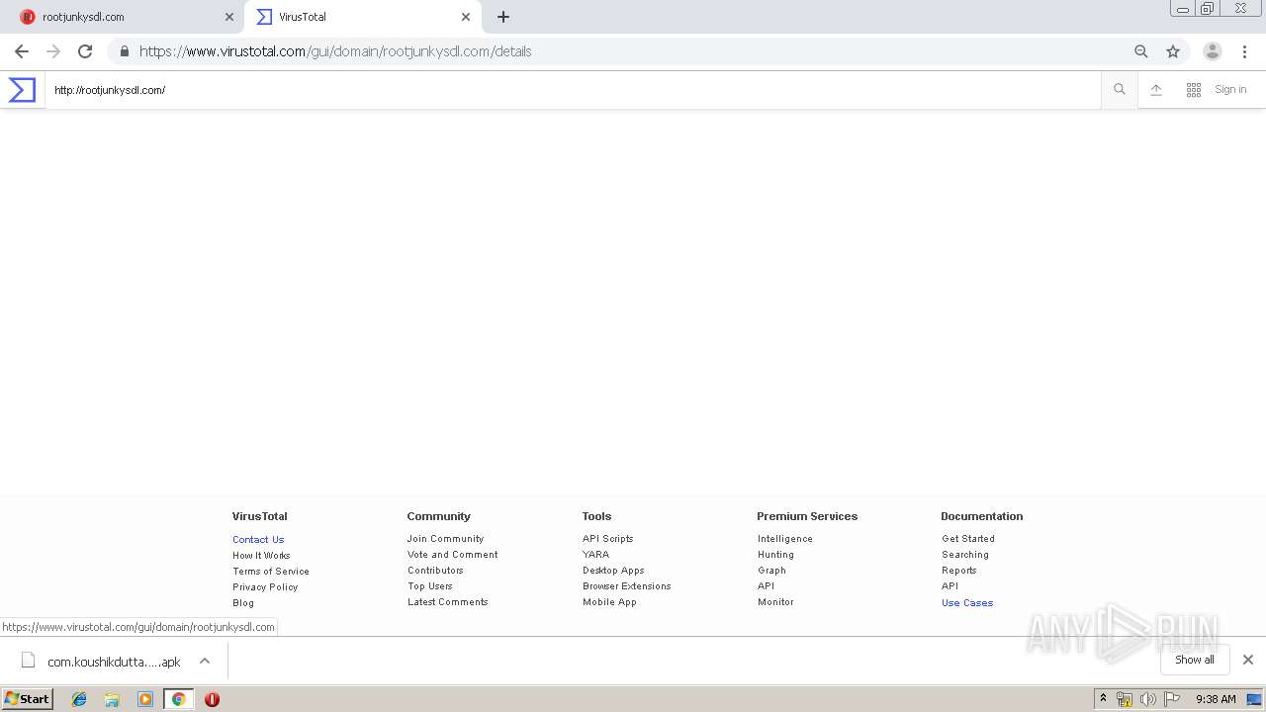Show hidden tray icons arrow
The width and height of the screenshot is (1266, 712).
tap(1104, 699)
